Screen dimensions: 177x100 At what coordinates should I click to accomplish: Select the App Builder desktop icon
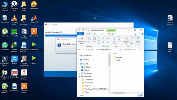point(34,5)
